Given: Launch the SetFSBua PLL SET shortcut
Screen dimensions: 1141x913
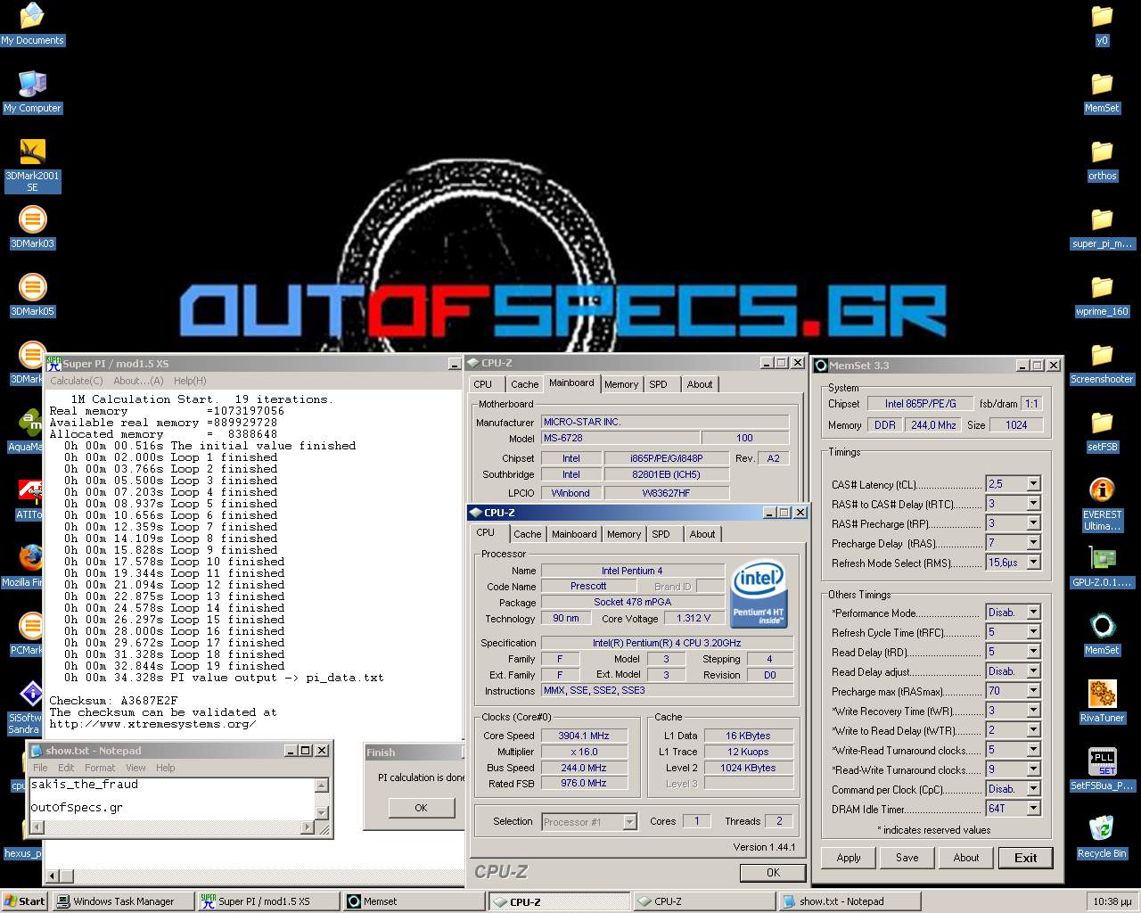Looking at the screenshot, I should point(1102,769).
